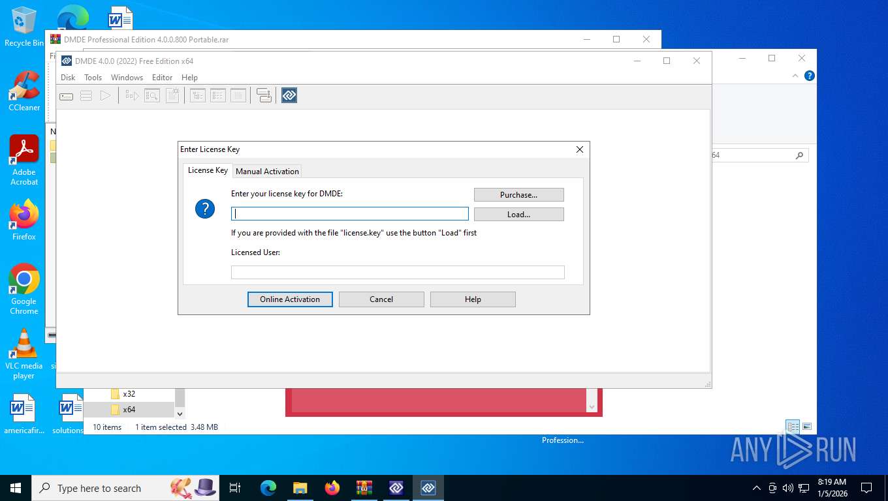Click the Select Drive toolbar icon
Screen dimensions: 888x501
67,96
